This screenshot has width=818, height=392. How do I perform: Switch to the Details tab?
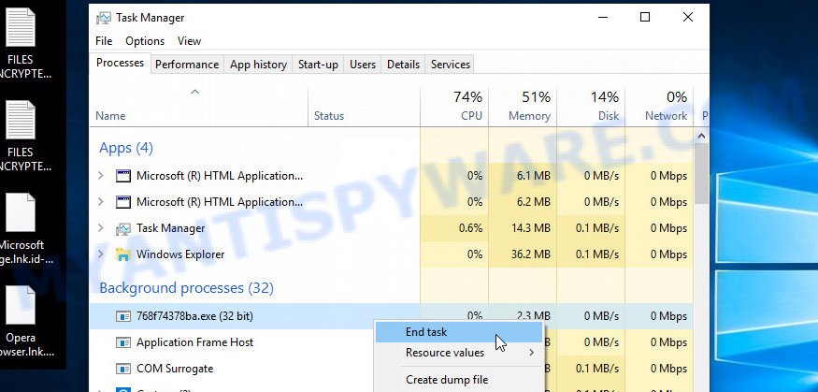(403, 65)
